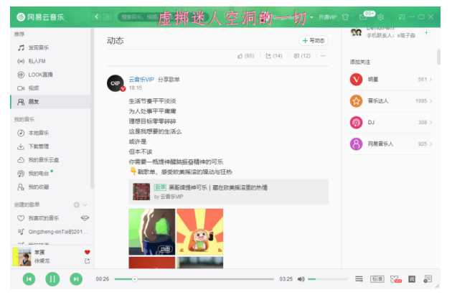Go forward with the right arrow button
The width and height of the screenshot is (452, 300).
click(x=107, y=17)
